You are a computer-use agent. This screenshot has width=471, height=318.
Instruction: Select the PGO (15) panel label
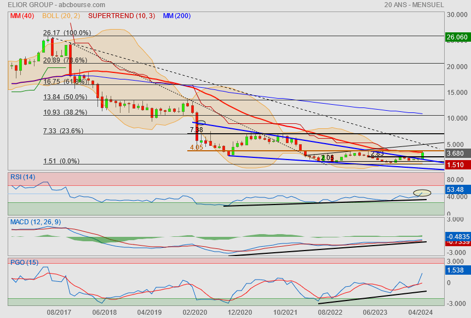[25, 263]
